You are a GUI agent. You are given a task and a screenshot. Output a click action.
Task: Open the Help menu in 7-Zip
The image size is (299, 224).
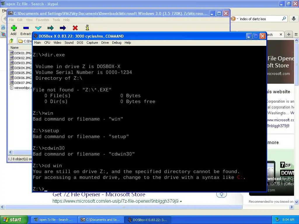(66, 20)
